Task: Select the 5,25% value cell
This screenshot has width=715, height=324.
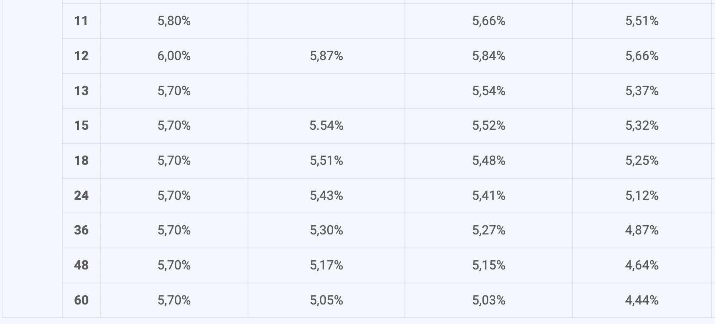Action: [642, 160]
